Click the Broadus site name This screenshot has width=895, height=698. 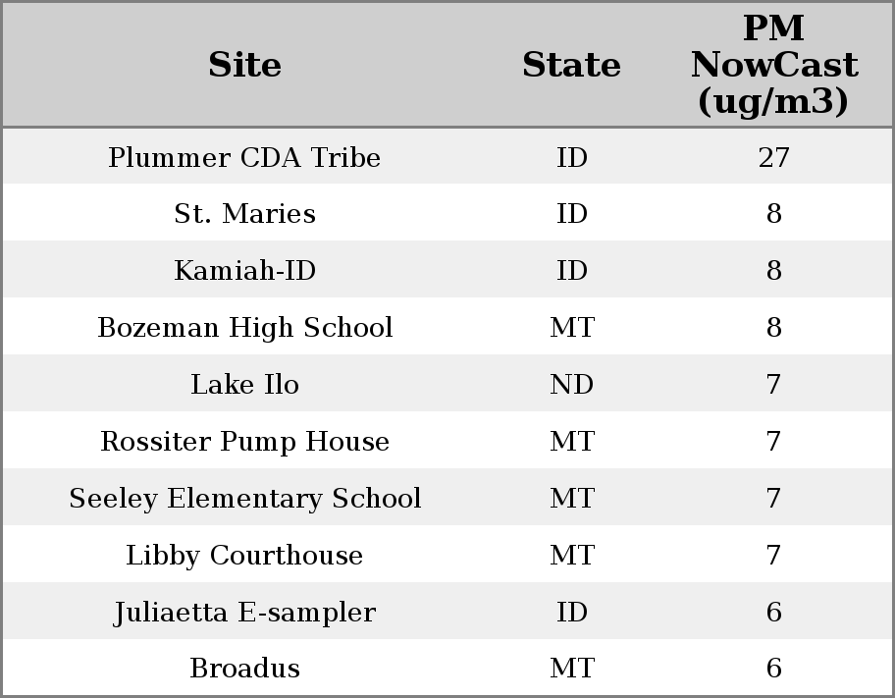[244, 669]
